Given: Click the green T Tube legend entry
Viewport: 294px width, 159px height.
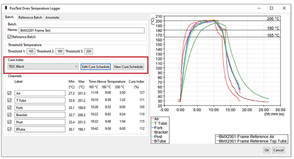Looking at the screenshot, I should [159, 124].
